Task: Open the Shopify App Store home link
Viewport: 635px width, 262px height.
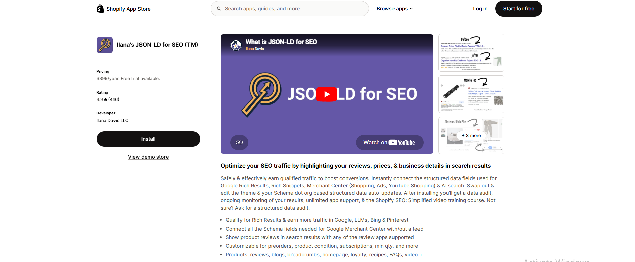Action: pos(124,9)
